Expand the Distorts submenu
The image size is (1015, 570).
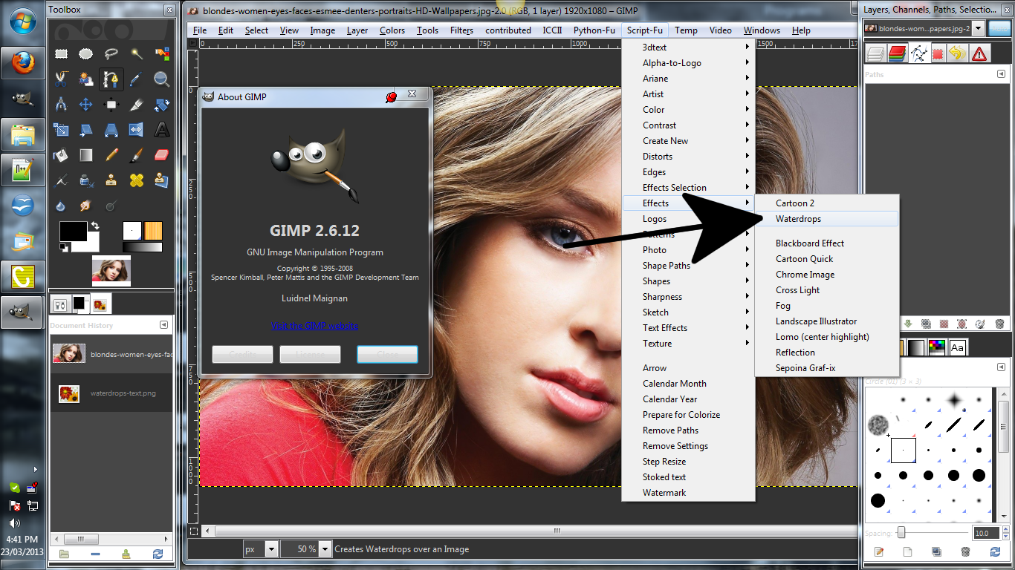click(687, 156)
